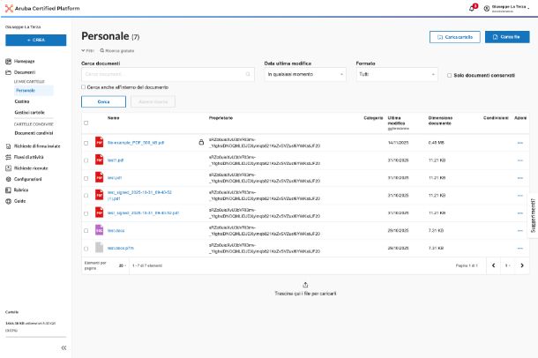Click inside the Cerca documenti field

point(163,76)
